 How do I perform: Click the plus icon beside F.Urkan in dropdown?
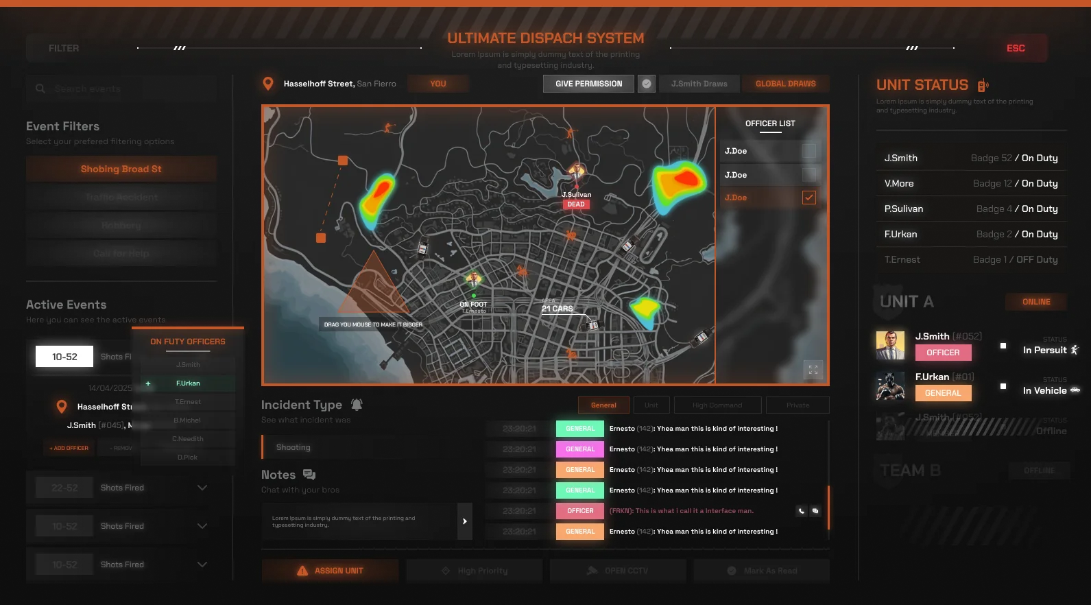(148, 383)
